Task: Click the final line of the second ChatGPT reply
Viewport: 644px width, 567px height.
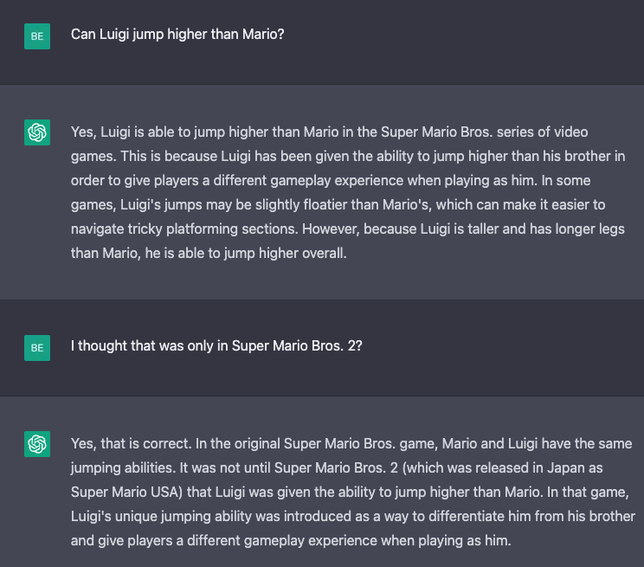Action: click(x=291, y=541)
